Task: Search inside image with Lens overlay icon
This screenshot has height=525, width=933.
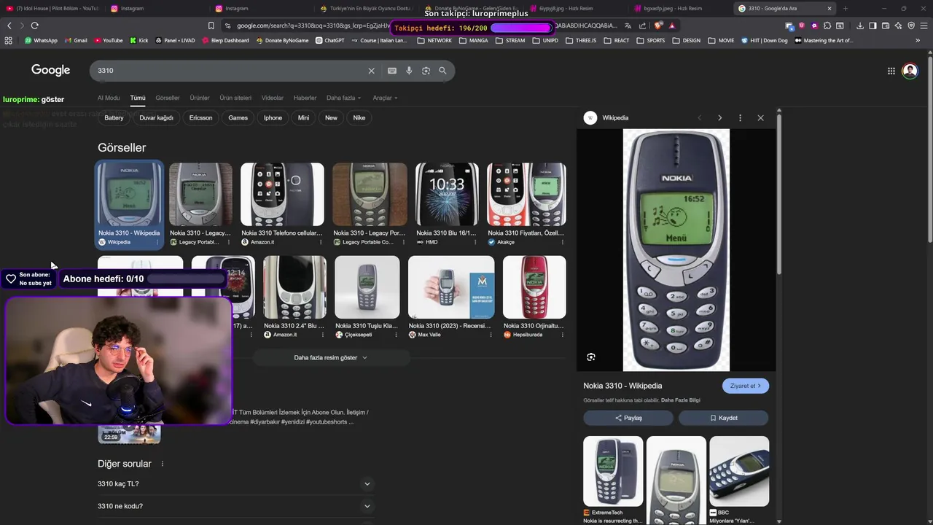Action: tap(591, 357)
